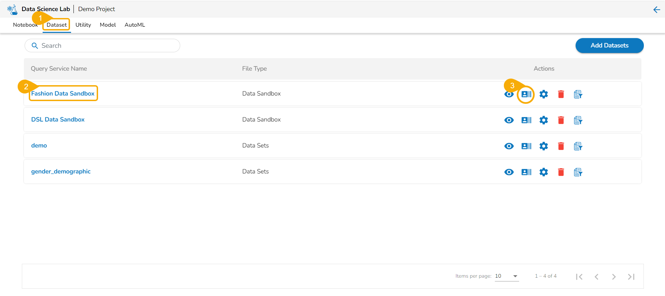Click filter notes icon for DSL Data Sandbox
Viewport: 665px width, 296px height.
[x=578, y=120]
